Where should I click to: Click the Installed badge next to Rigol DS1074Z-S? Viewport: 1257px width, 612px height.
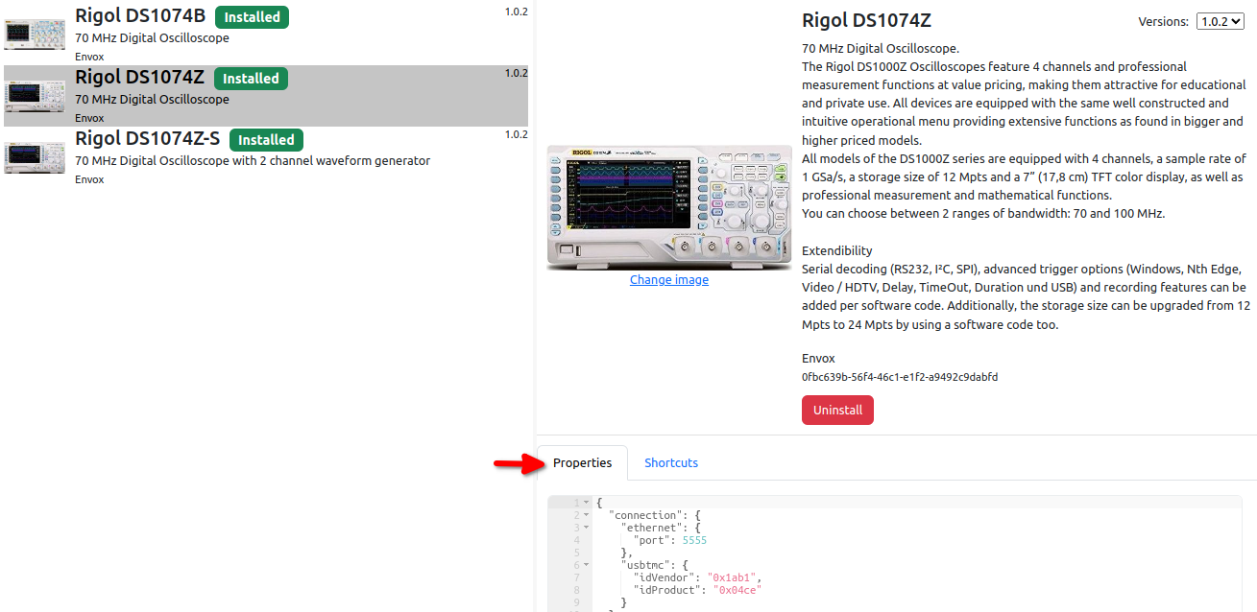click(x=266, y=140)
